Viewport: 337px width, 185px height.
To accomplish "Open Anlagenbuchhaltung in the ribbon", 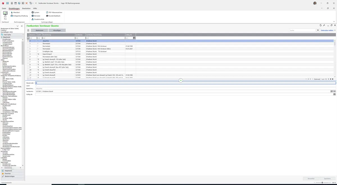I will tap(19, 16).
